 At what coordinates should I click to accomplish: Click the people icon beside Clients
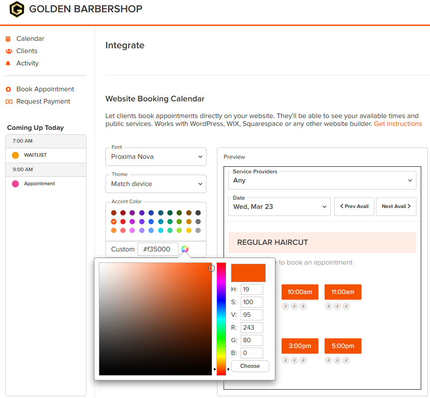tap(9, 51)
